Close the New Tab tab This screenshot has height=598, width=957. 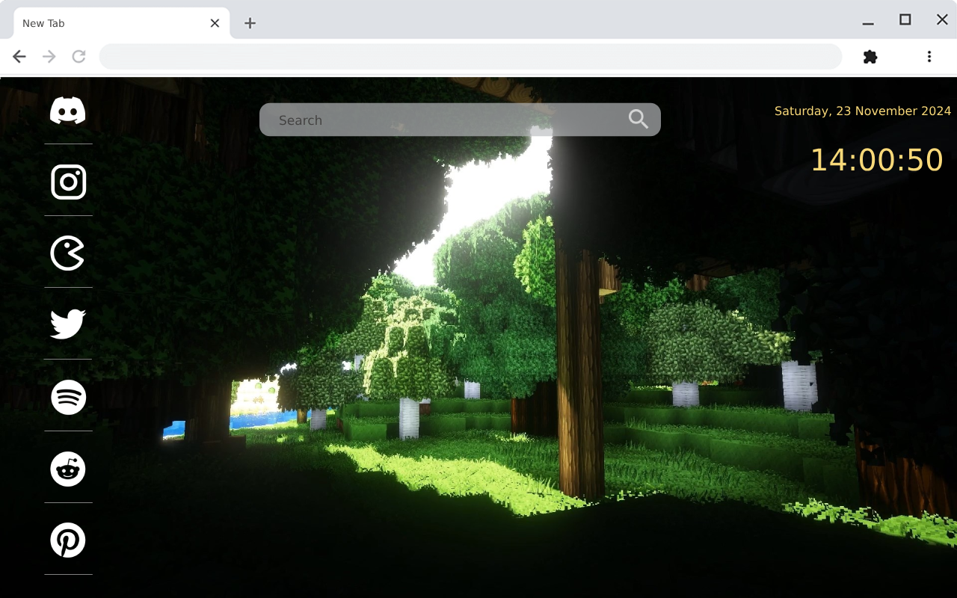pos(215,23)
